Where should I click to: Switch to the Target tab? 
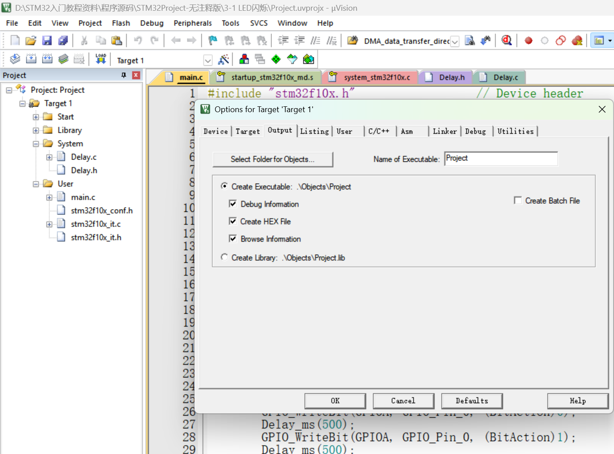(x=248, y=131)
